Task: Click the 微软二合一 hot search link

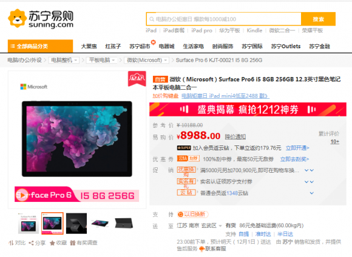Action: point(282,30)
